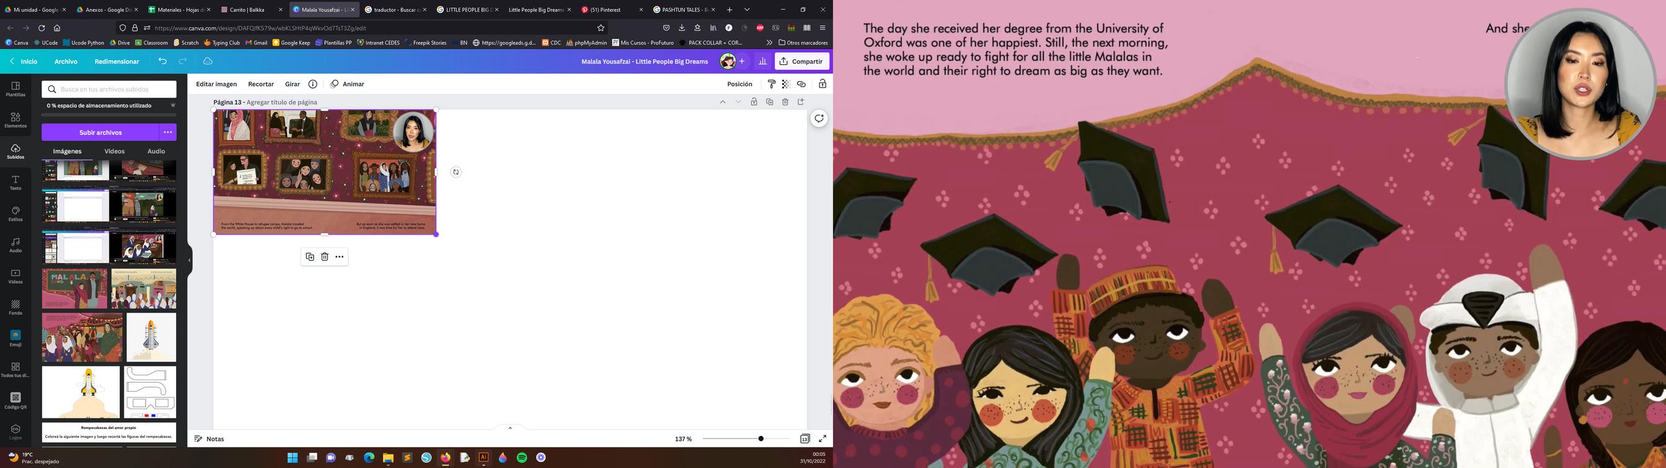Click the cloud save status icon

[208, 61]
